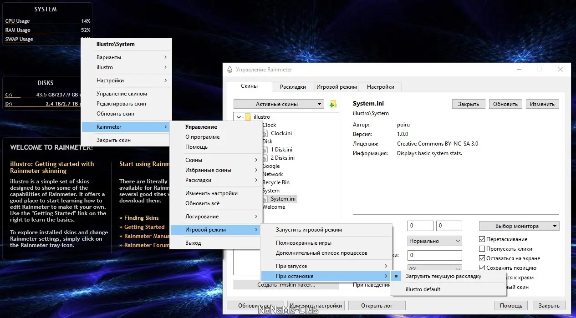576x318 pixels.
Task: Click the CPU Usage meter label
Action: (17, 21)
